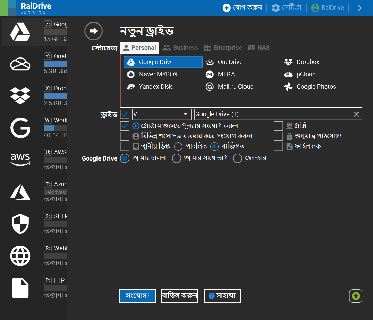Click the সংযোগ connect button
The width and height of the screenshot is (373, 320).
click(137, 296)
